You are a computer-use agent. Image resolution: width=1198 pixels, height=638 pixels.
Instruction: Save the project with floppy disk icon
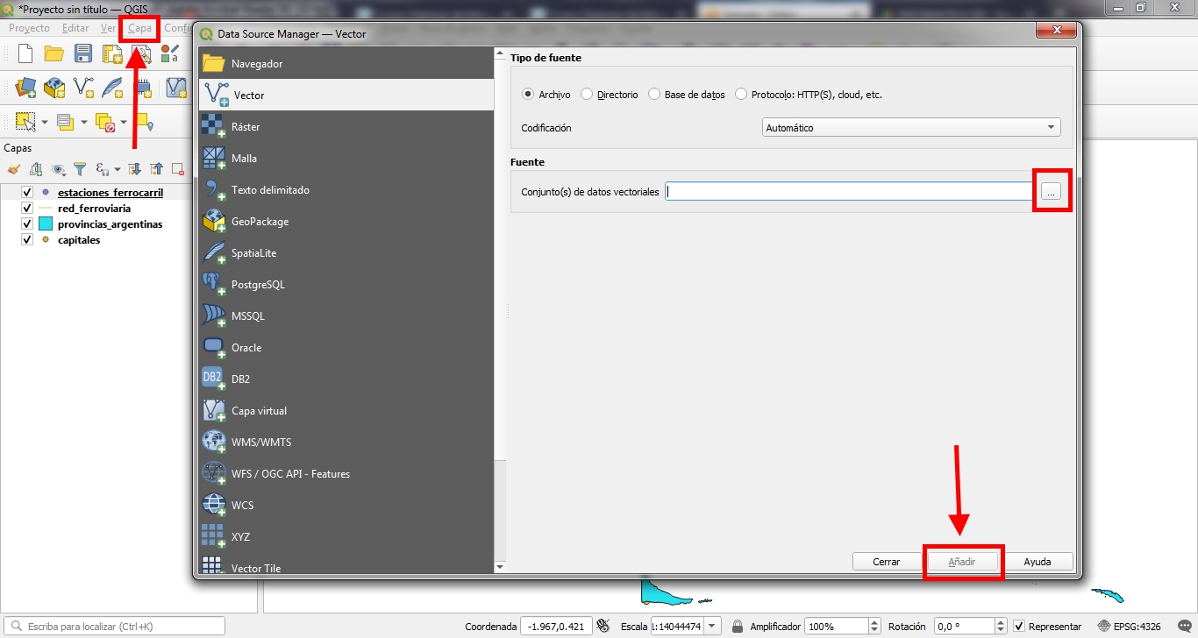point(83,54)
